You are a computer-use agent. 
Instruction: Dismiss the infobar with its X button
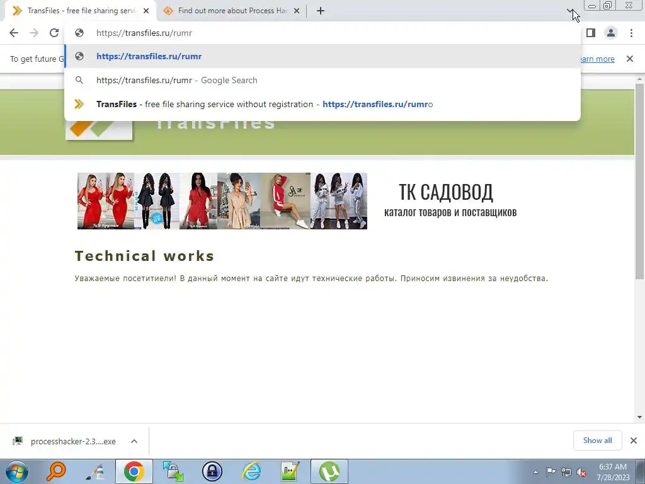tap(630, 59)
